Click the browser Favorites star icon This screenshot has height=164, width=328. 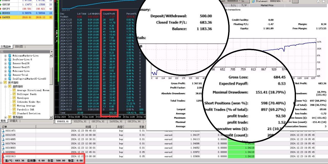324,1
